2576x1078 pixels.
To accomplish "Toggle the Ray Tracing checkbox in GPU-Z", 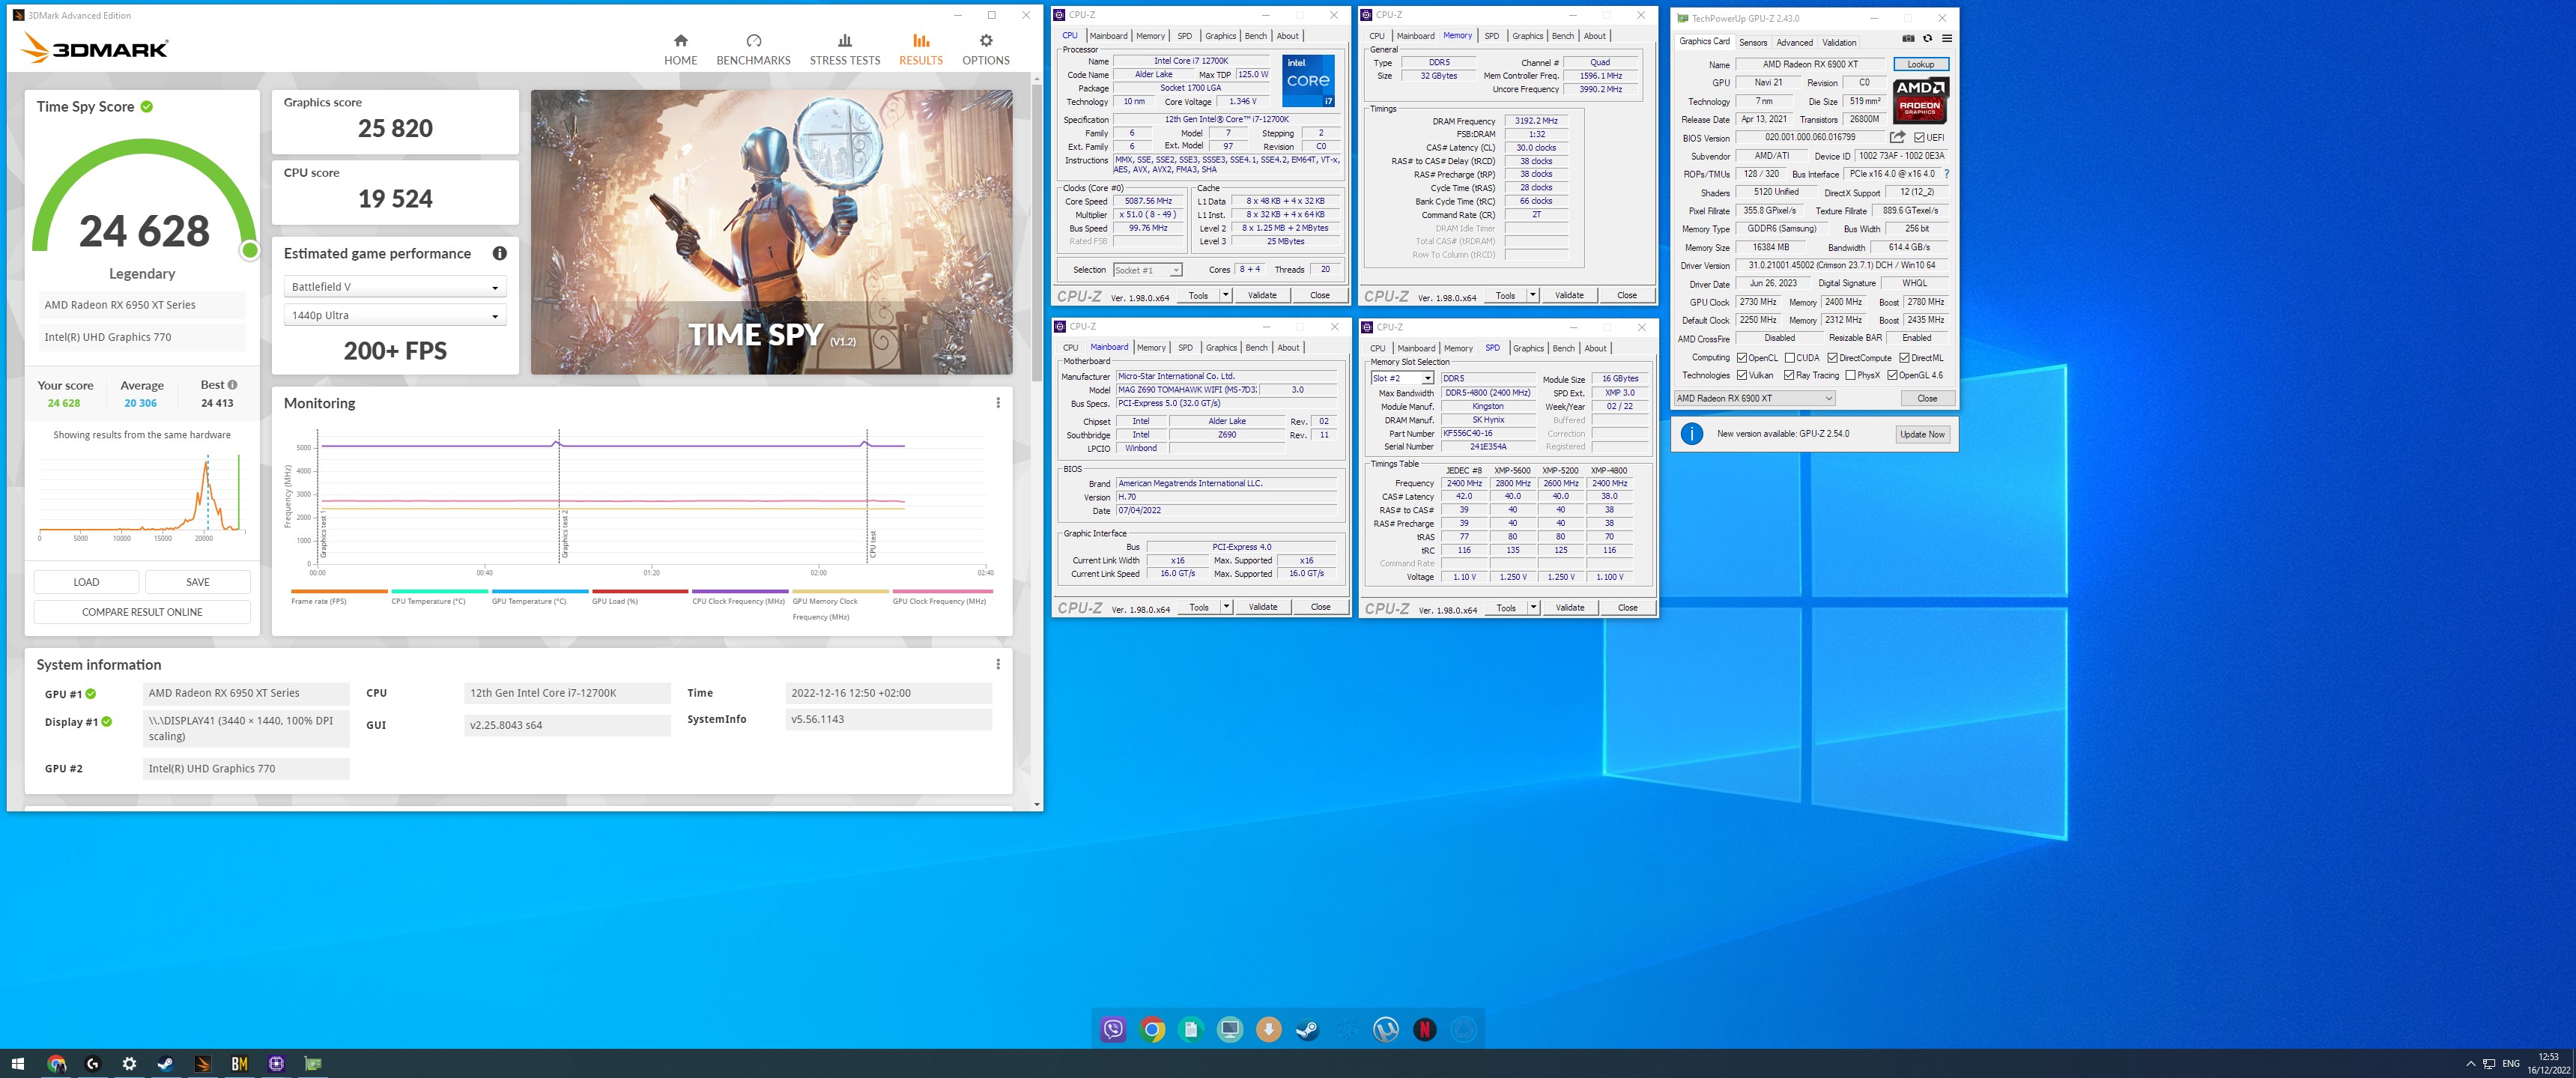I will (1789, 376).
